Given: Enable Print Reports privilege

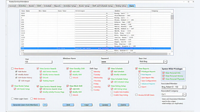Looking at the screenshot, I should [x=139, y=75].
